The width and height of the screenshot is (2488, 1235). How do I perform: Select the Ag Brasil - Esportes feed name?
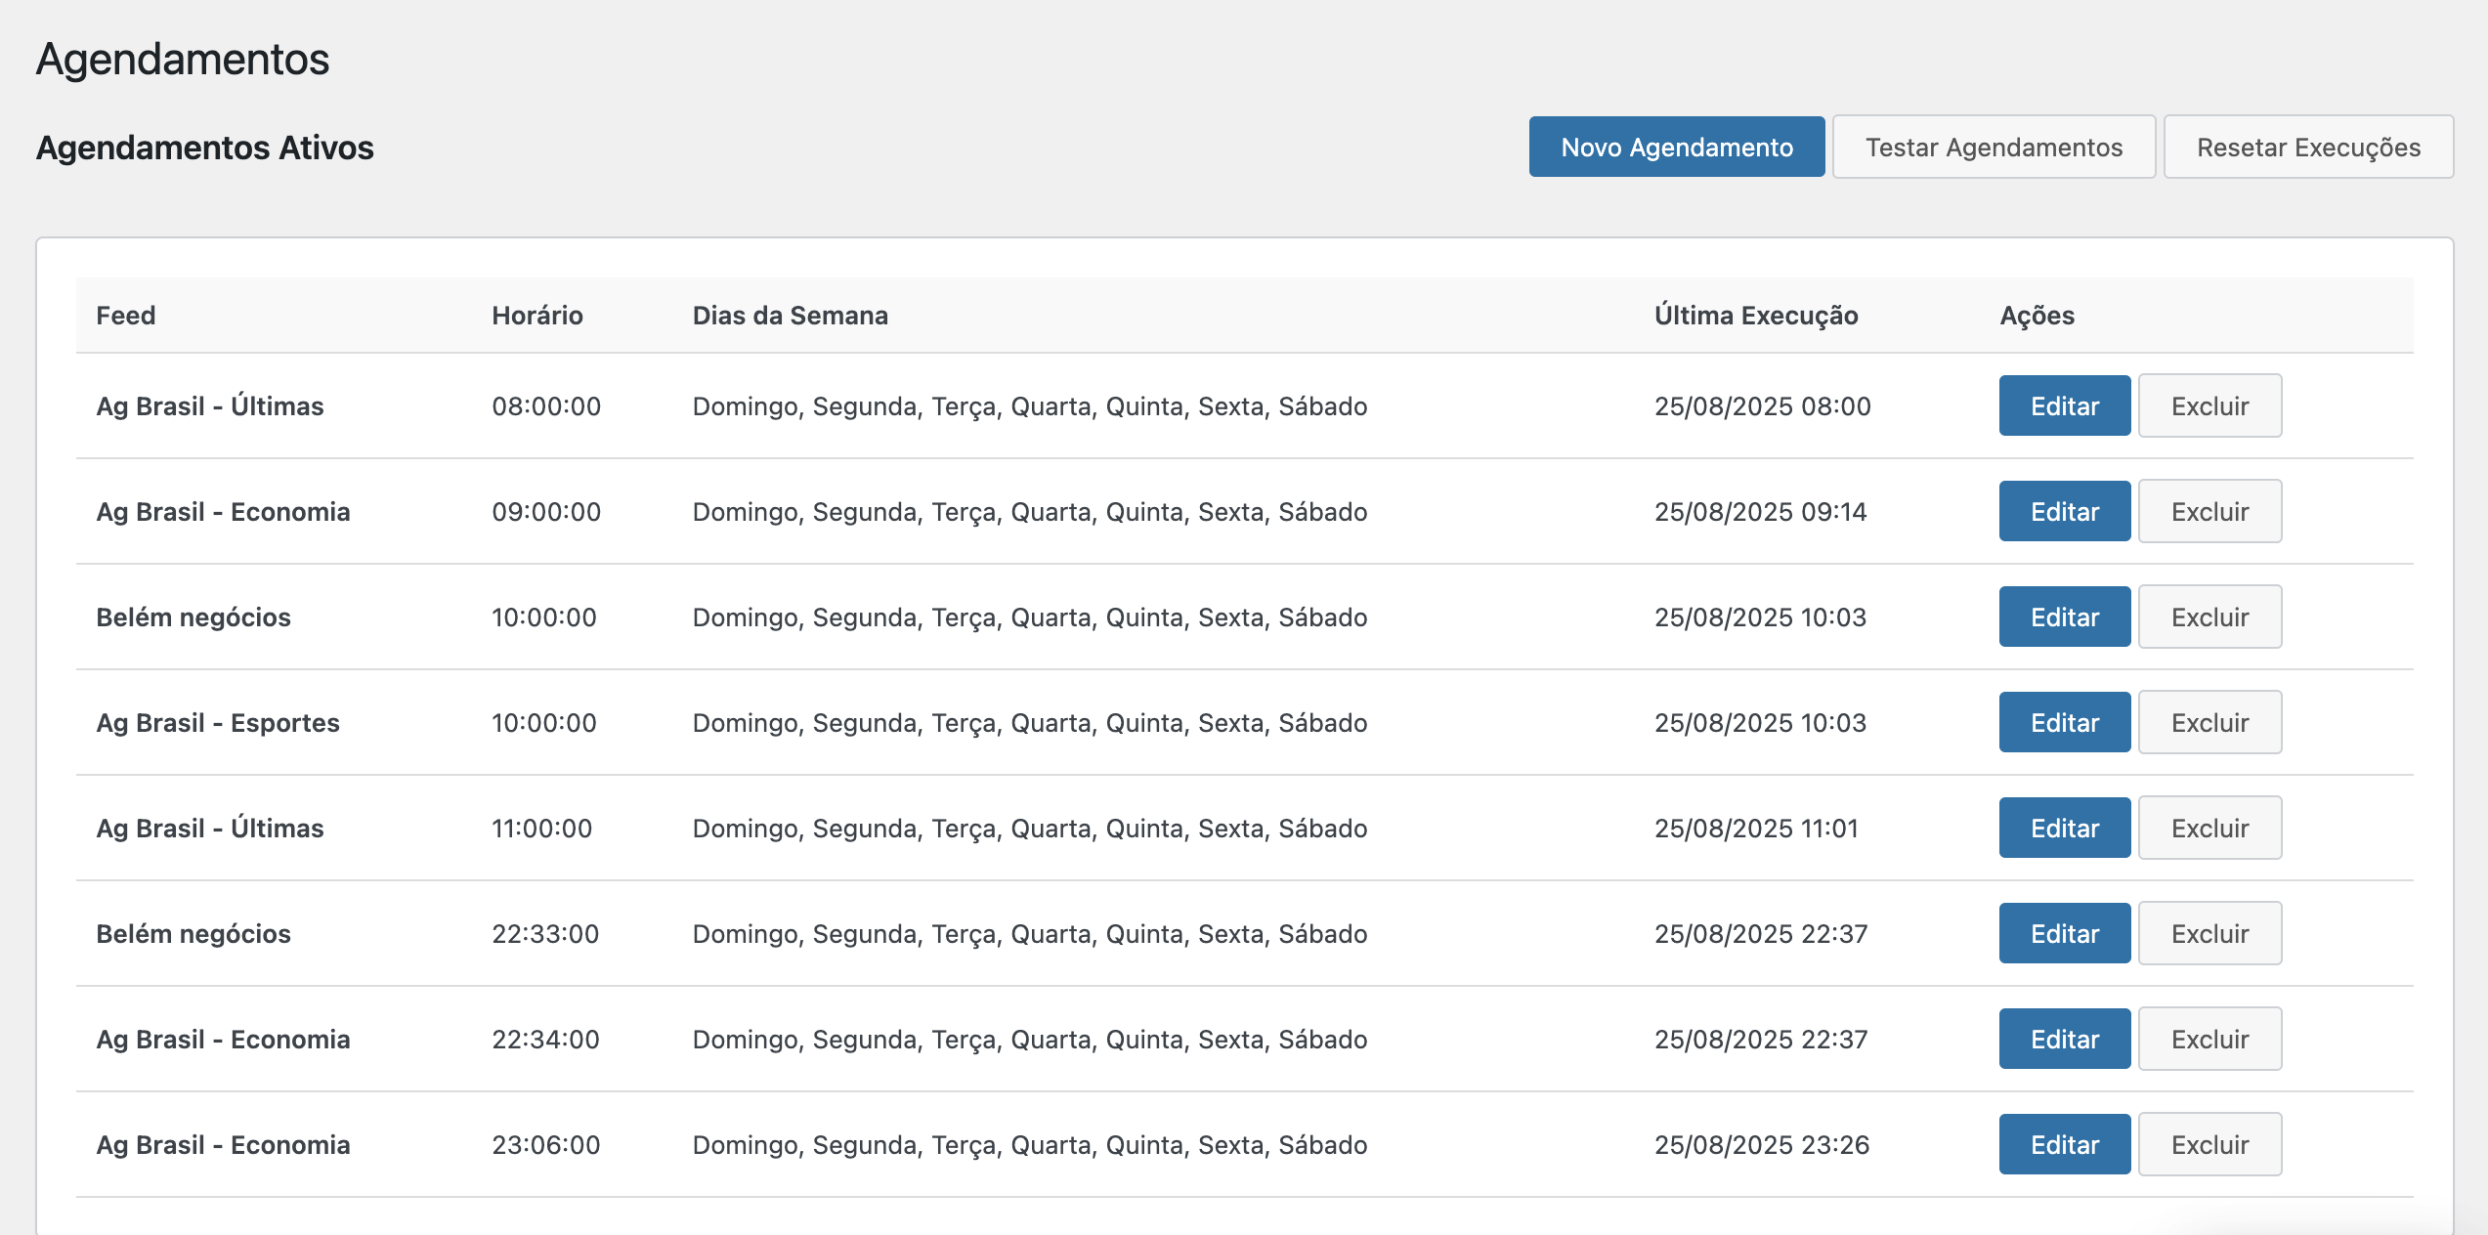[218, 722]
